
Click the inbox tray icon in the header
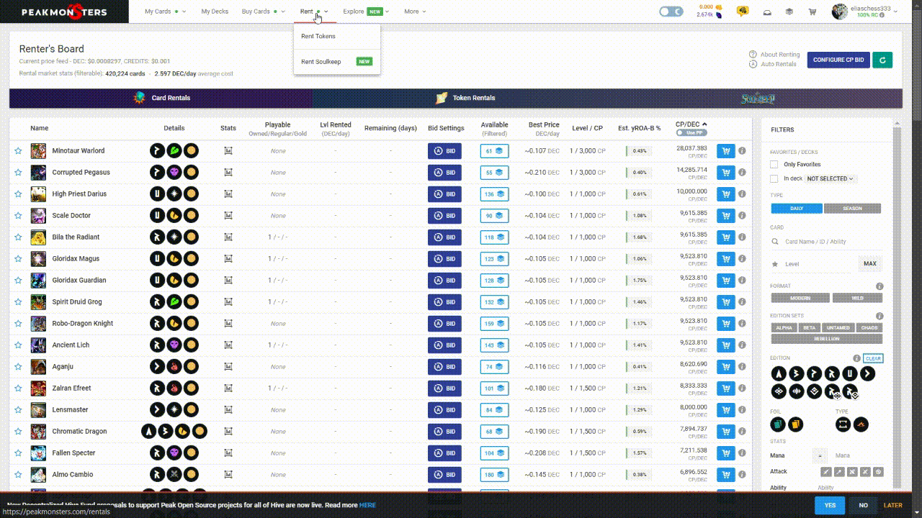pos(767,12)
